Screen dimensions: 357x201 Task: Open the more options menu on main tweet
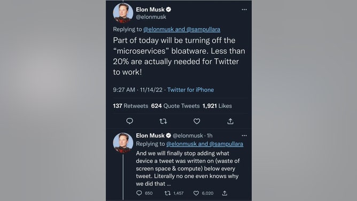pos(244,10)
